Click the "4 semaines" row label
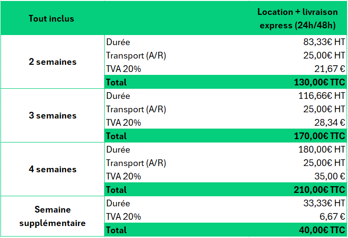Screen dimensions: 348x238 (52, 169)
